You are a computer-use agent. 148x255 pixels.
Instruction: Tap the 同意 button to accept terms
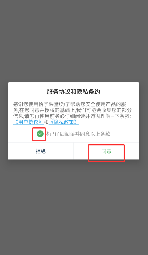tap(106, 151)
